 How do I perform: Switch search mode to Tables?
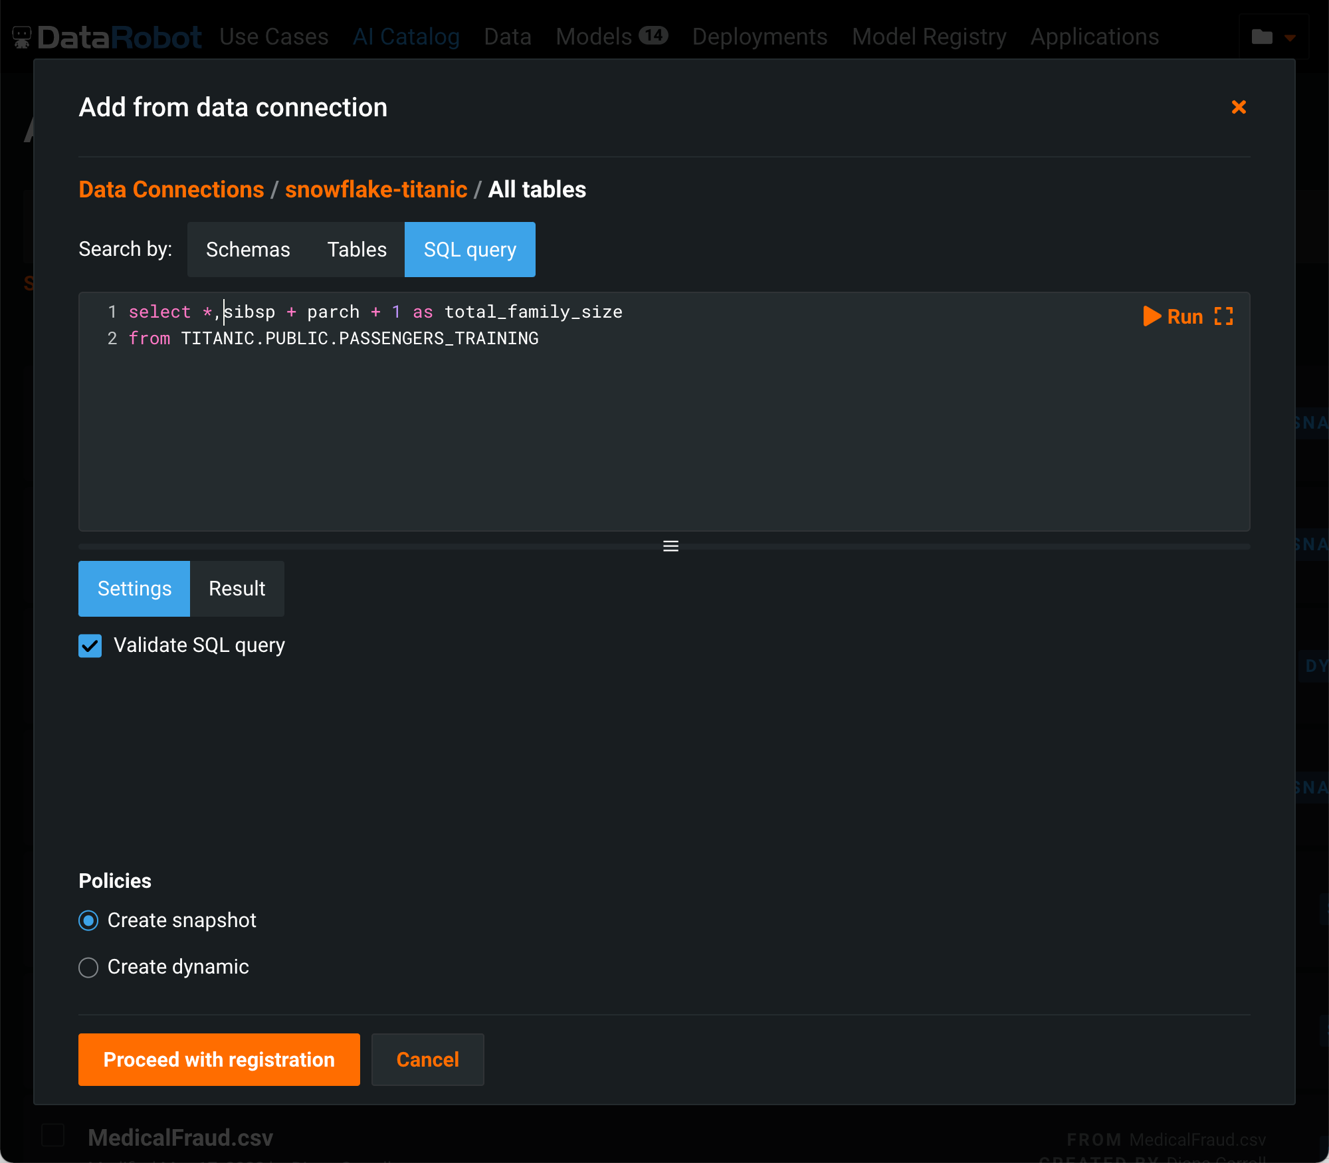coord(357,250)
